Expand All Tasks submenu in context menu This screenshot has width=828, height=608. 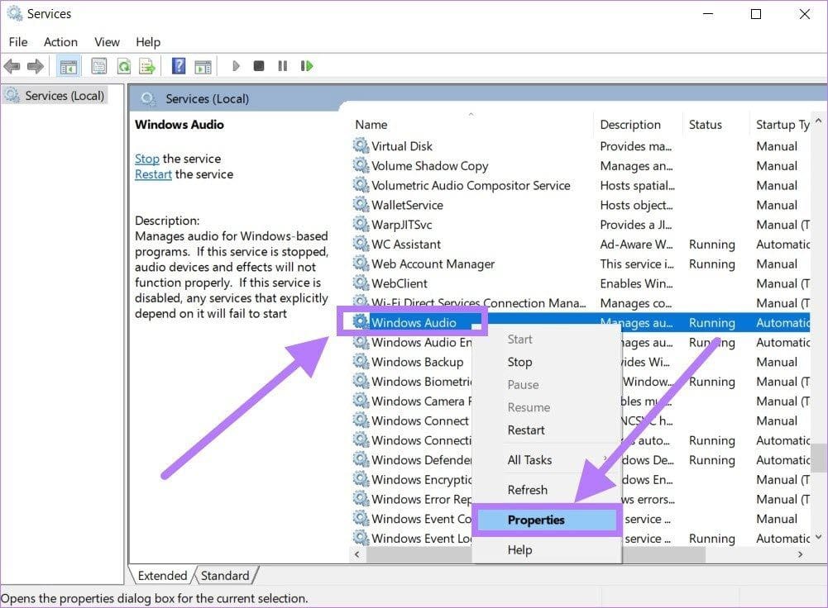546,460
